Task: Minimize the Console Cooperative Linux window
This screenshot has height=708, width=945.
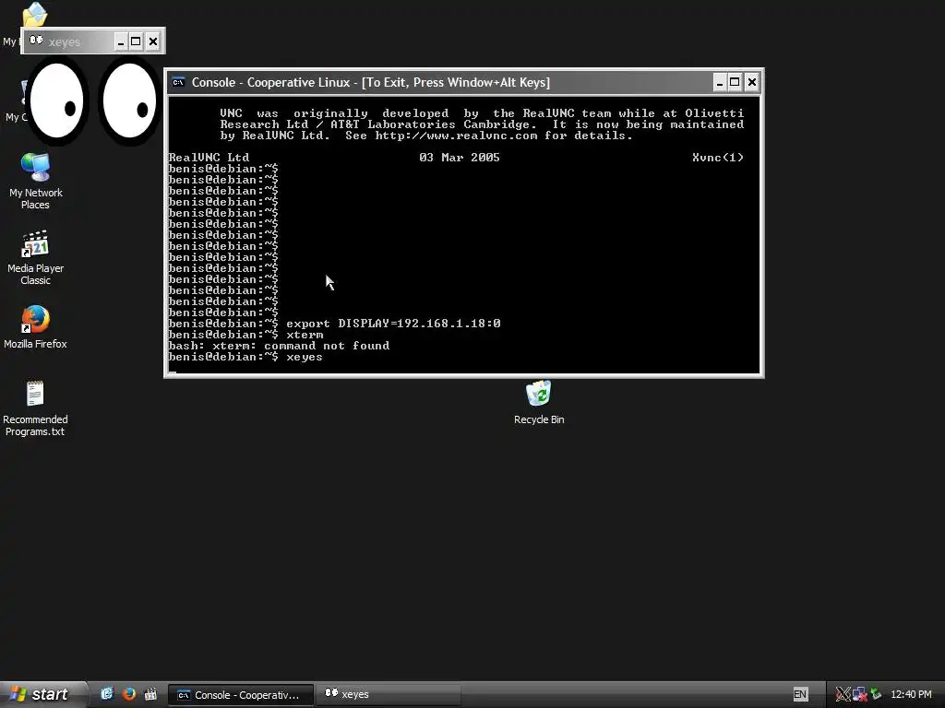Action: 719,82
